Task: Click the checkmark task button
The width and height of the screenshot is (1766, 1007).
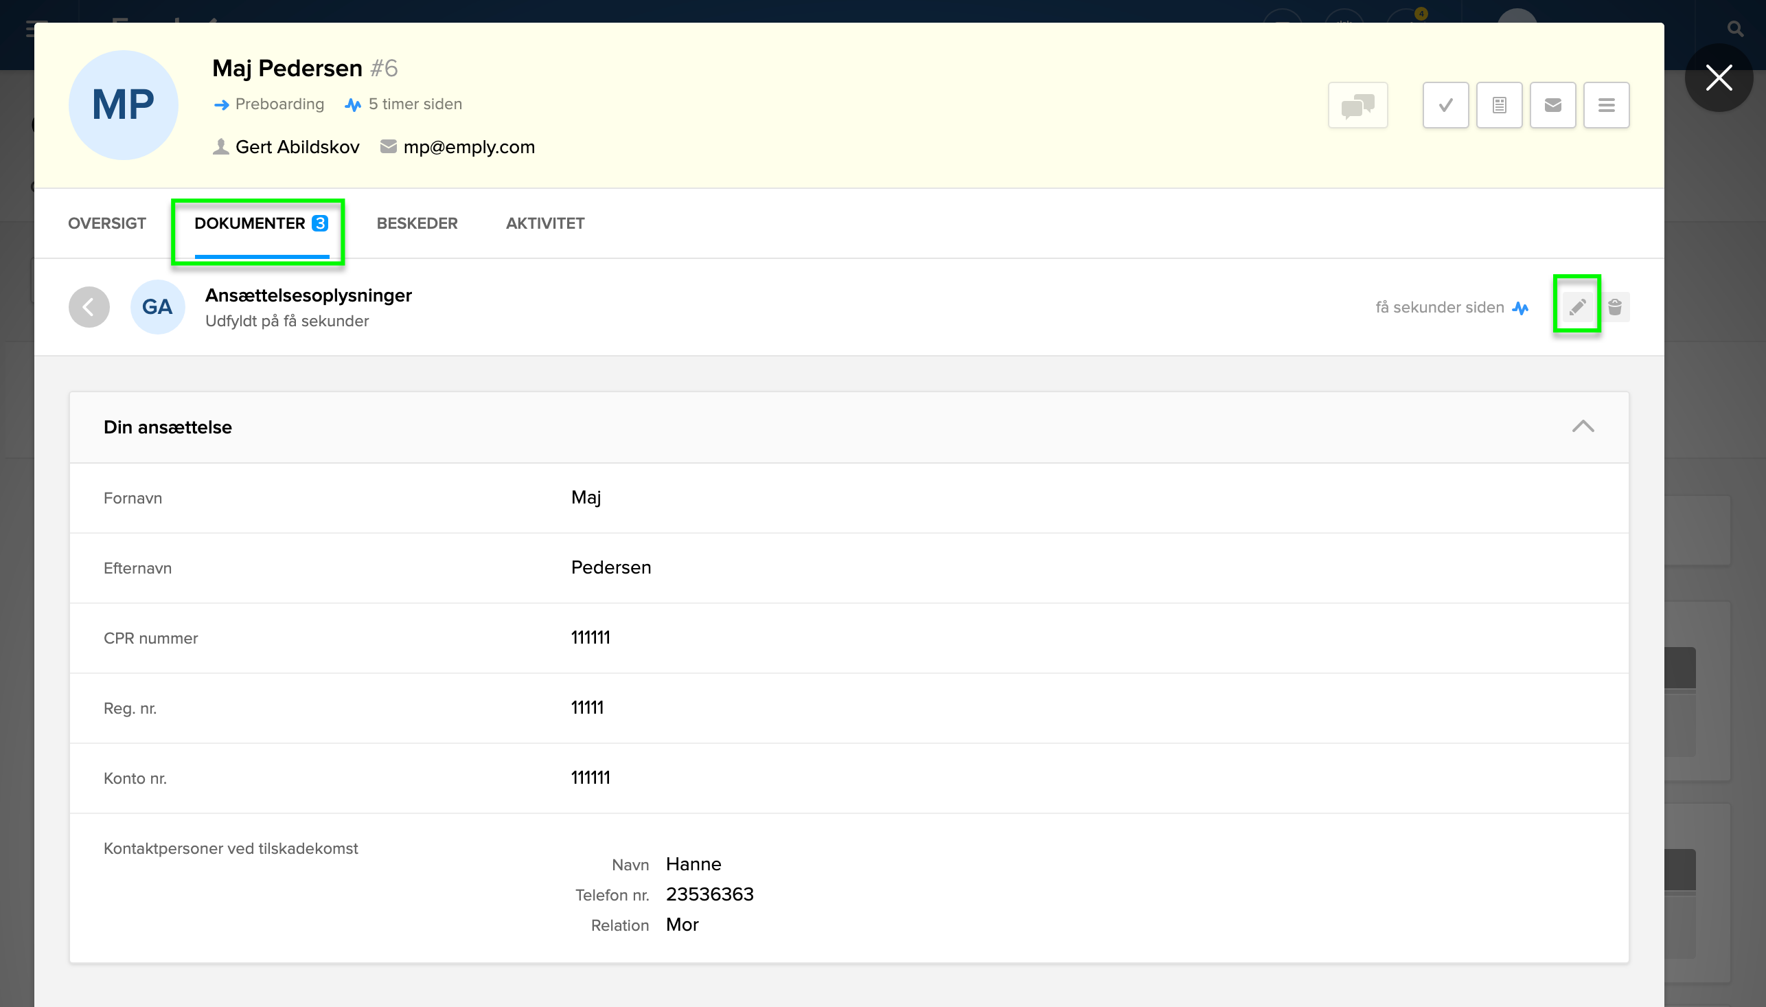Action: [1445, 105]
